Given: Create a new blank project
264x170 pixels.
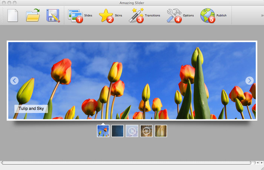Looking at the screenshot, I should tap(12, 15).
